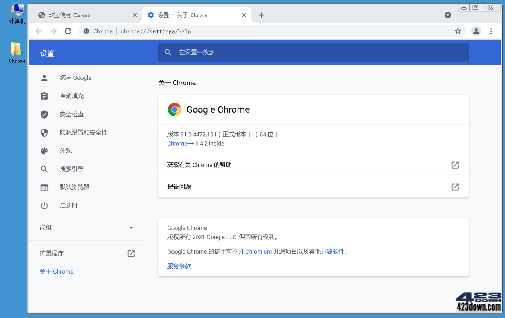This screenshot has width=505, height=318.
Task: Open the 开源软件 link
Action: point(333,251)
